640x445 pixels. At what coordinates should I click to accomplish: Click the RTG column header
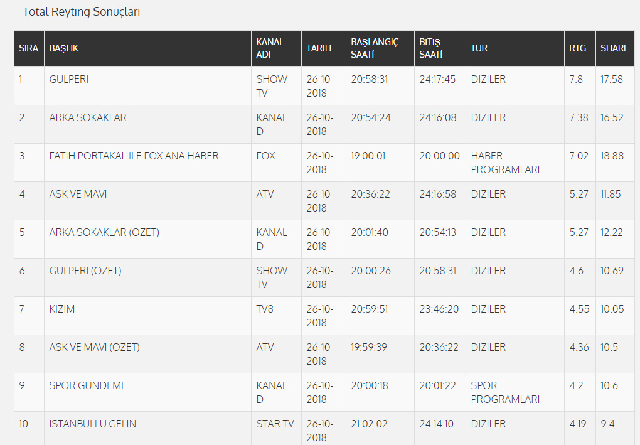coord(578,48)
